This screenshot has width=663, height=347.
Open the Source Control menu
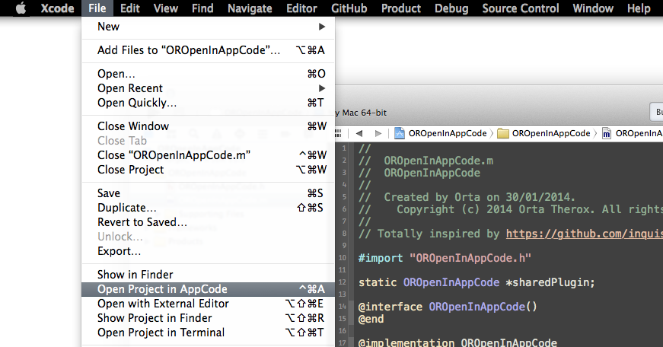point(521,8)
